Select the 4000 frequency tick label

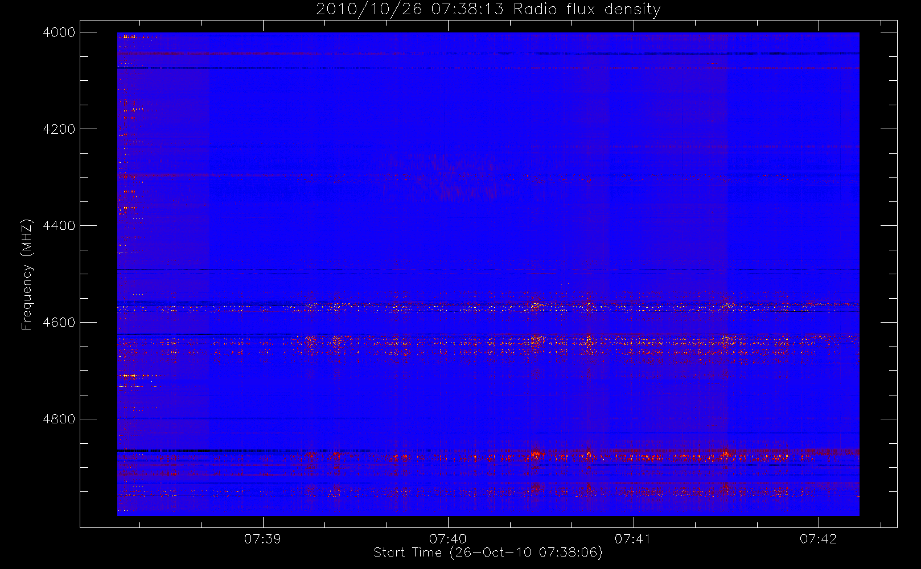click(x=59, y=32)
